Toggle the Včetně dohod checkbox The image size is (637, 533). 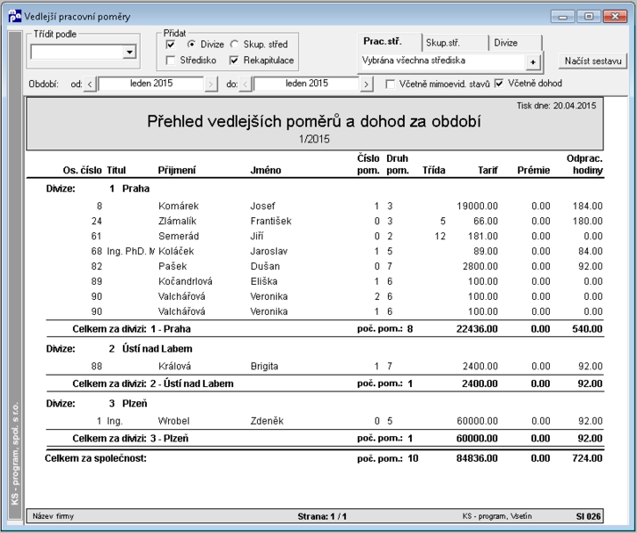tap(499, 84)
